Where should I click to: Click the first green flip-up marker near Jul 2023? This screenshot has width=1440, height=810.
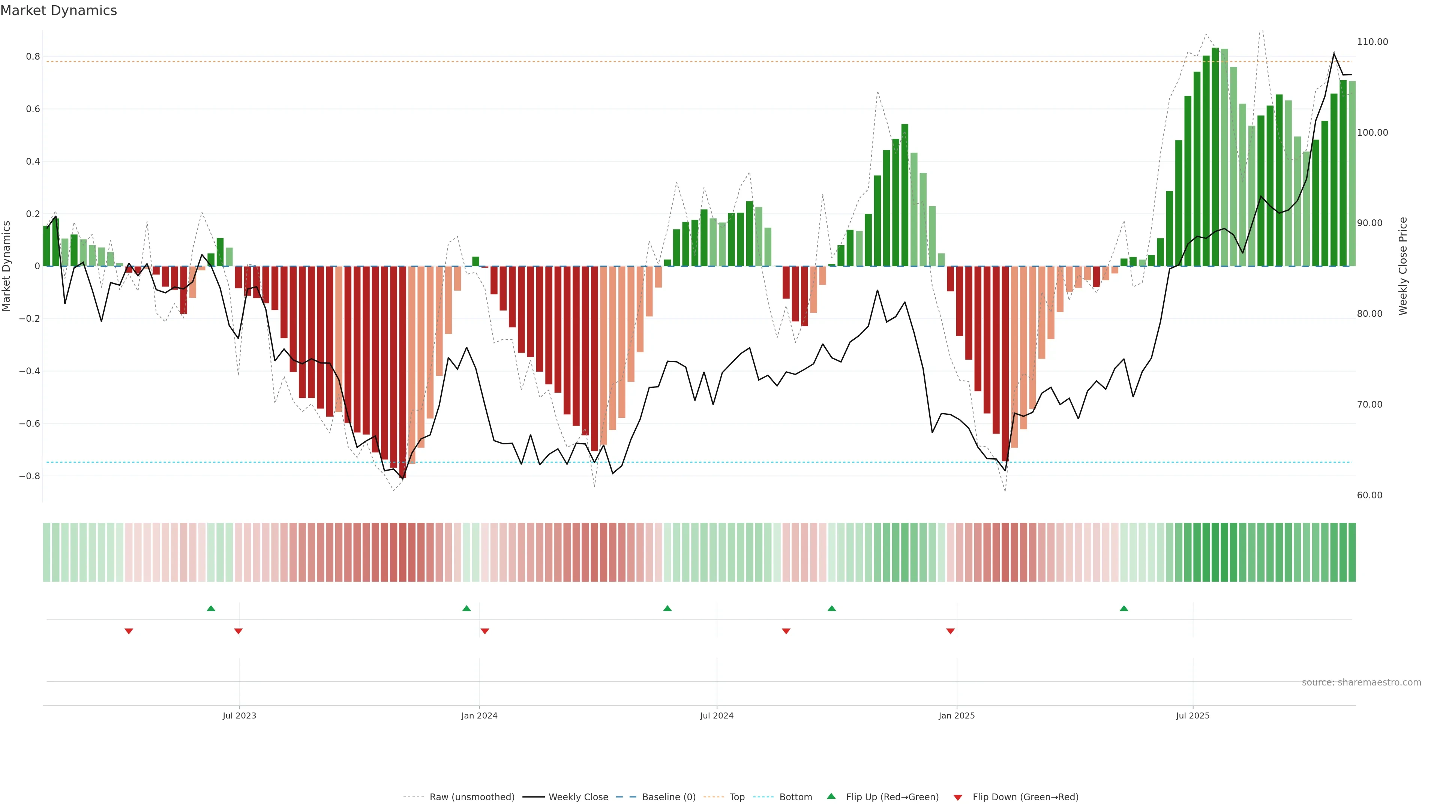(x=211, y=608)
